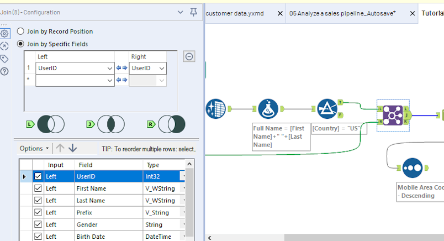Click the J inner join Venn diagram
The width and height of the screenshot is (444, 241).
(110, 124)
